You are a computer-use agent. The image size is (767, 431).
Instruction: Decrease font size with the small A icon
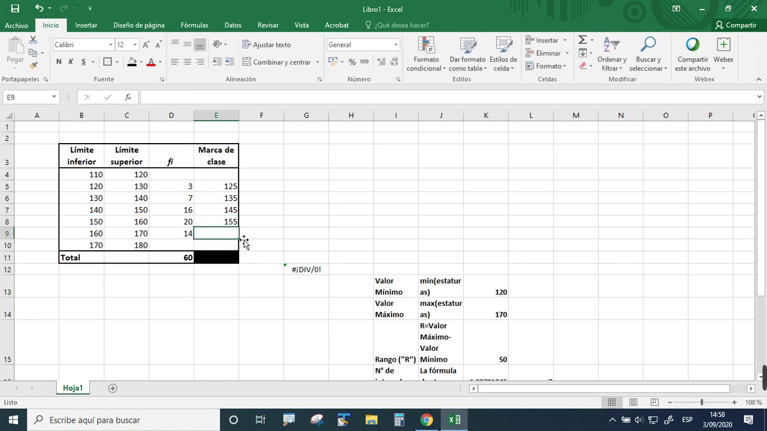pyautogui.click(x=158, y=45)
